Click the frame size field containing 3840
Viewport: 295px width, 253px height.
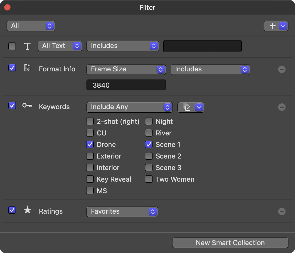pos(126,85)
